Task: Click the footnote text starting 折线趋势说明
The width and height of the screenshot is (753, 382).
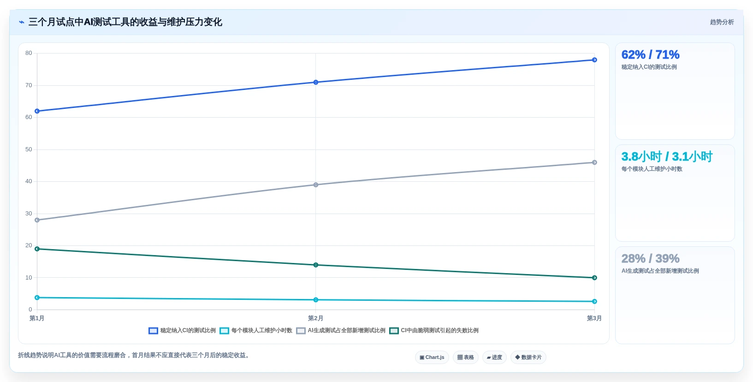Action: point(134,355)
